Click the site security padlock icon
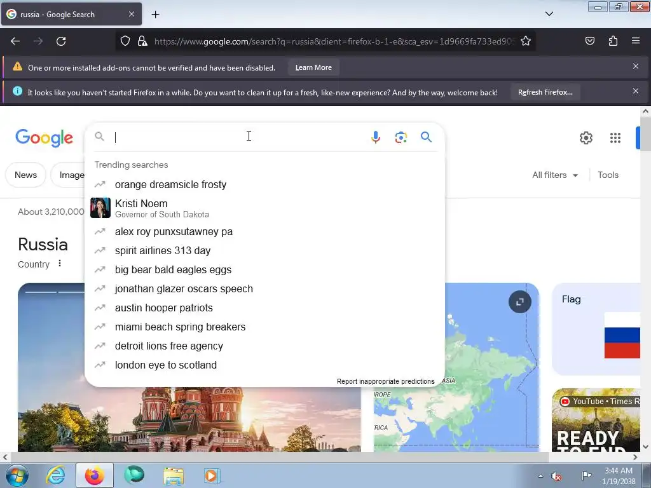 pos(142,41)
